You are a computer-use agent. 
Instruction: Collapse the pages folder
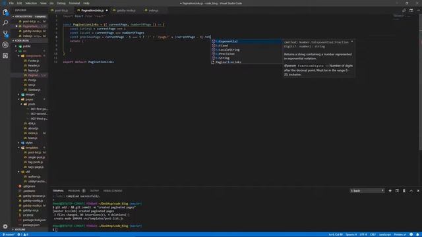[29, 99]
